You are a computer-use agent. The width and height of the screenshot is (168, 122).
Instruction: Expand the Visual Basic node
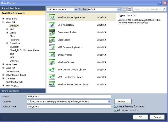pyautogui.click(x=3, y=18)
